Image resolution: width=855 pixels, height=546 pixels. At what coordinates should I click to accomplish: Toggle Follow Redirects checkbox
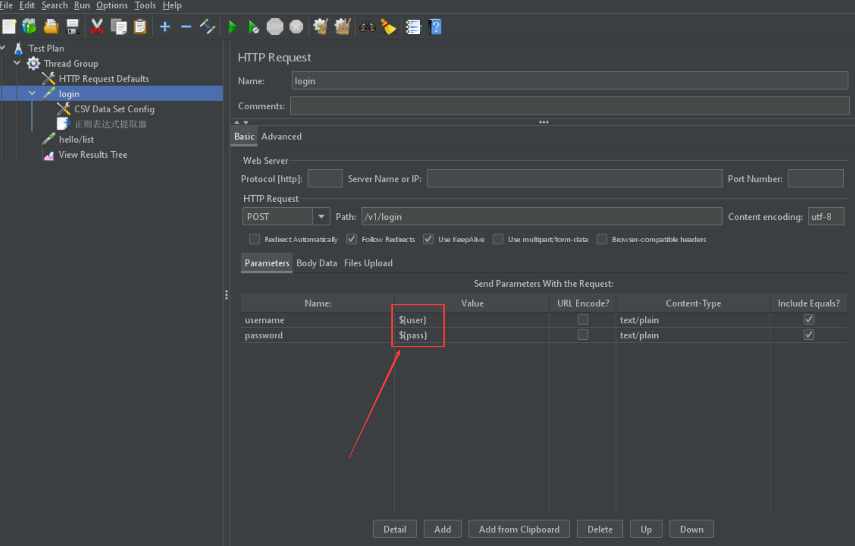pyautogui.click(x=351, y=239)
